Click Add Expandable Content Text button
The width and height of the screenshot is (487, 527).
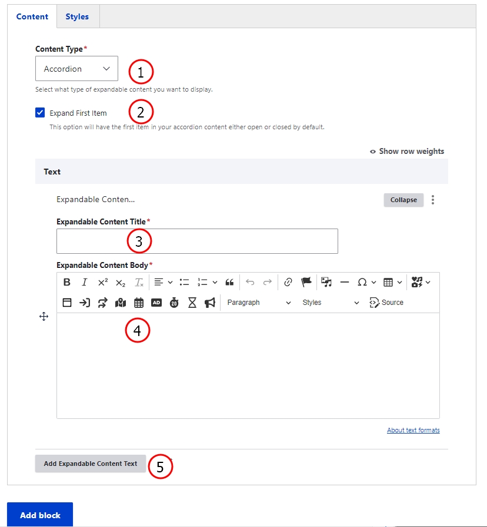click(91, 464)
